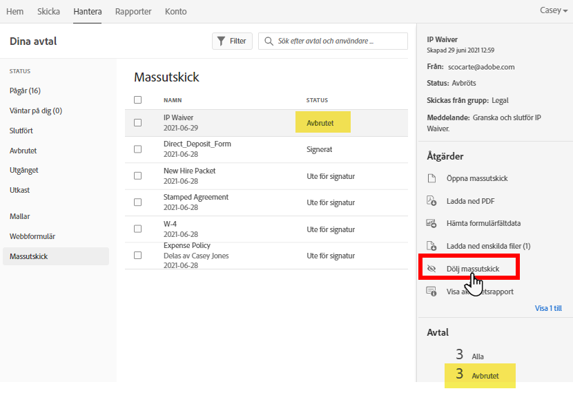Click the funnel icon on Filter button

pos(221,41)
